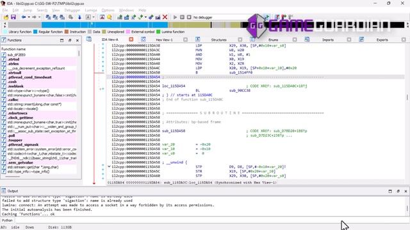Click the External symbol legend swatch

[128, 32]
